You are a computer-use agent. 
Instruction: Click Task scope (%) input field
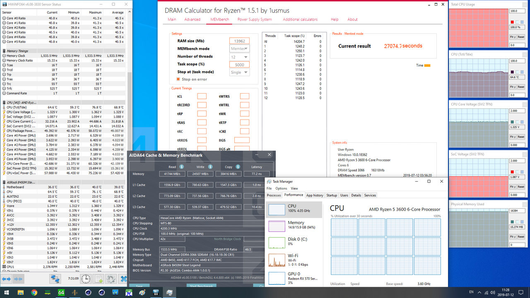240,64
